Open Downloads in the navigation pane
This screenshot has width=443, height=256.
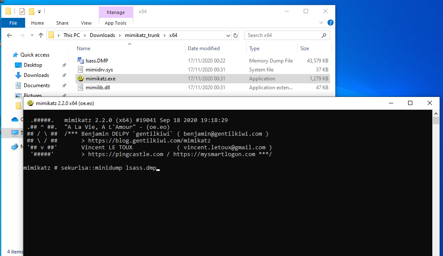coord(36,75)
